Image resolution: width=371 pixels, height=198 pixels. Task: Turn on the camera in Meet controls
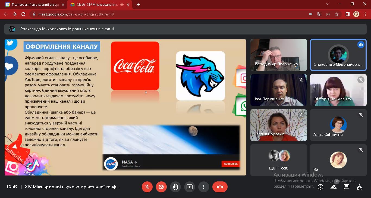(x=161, y=187)
